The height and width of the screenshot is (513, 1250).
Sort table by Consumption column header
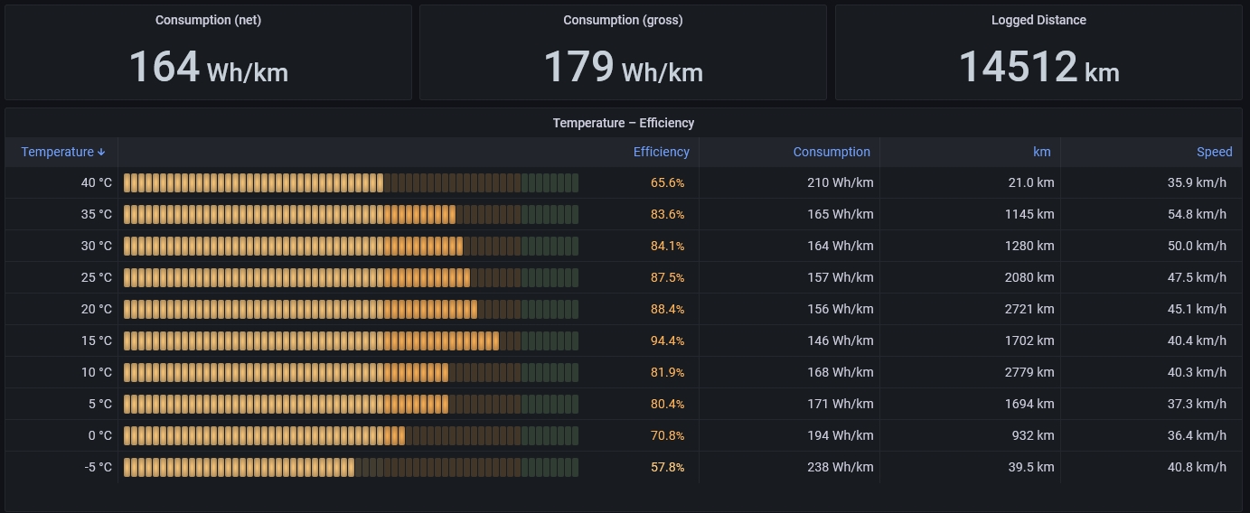click(831, 152)
